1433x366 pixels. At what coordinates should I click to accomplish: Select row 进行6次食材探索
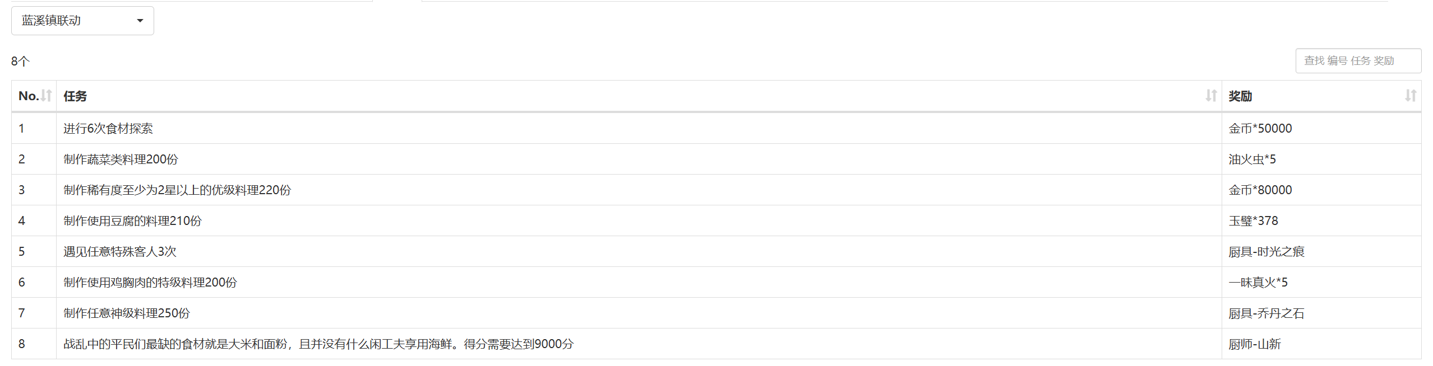coord(716,128)
